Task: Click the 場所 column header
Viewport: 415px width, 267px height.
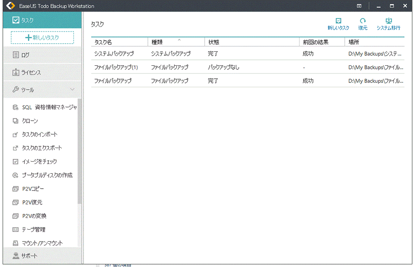Action: [374, 42]
